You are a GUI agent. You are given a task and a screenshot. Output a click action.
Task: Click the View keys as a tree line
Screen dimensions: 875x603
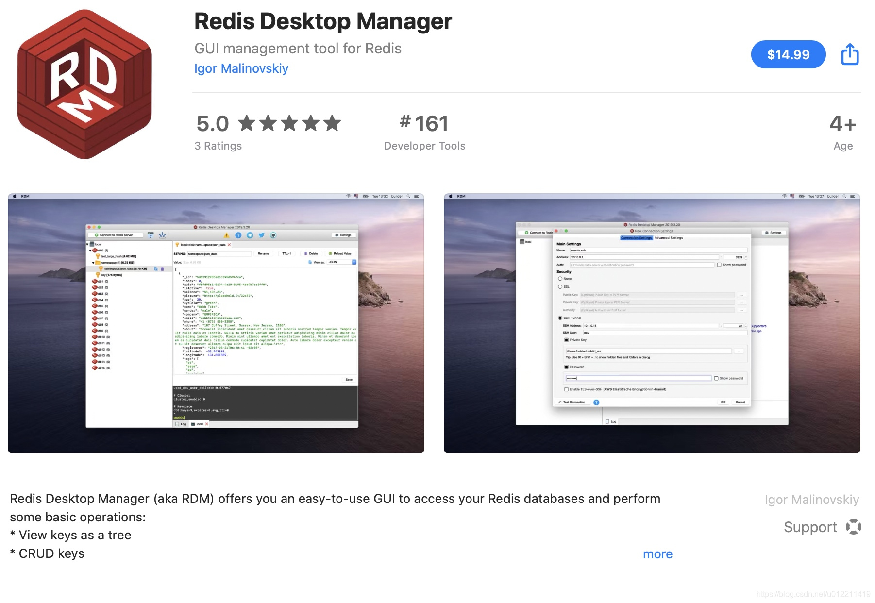[70, 535]
